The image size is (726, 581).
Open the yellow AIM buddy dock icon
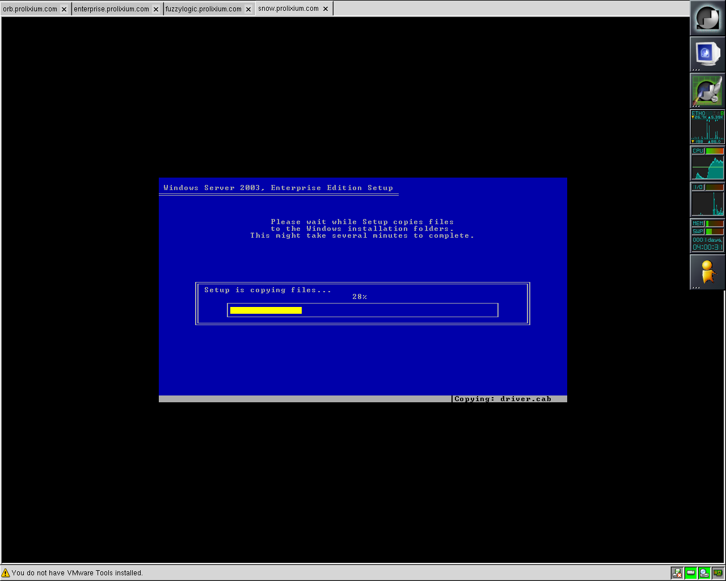(707, 272)
